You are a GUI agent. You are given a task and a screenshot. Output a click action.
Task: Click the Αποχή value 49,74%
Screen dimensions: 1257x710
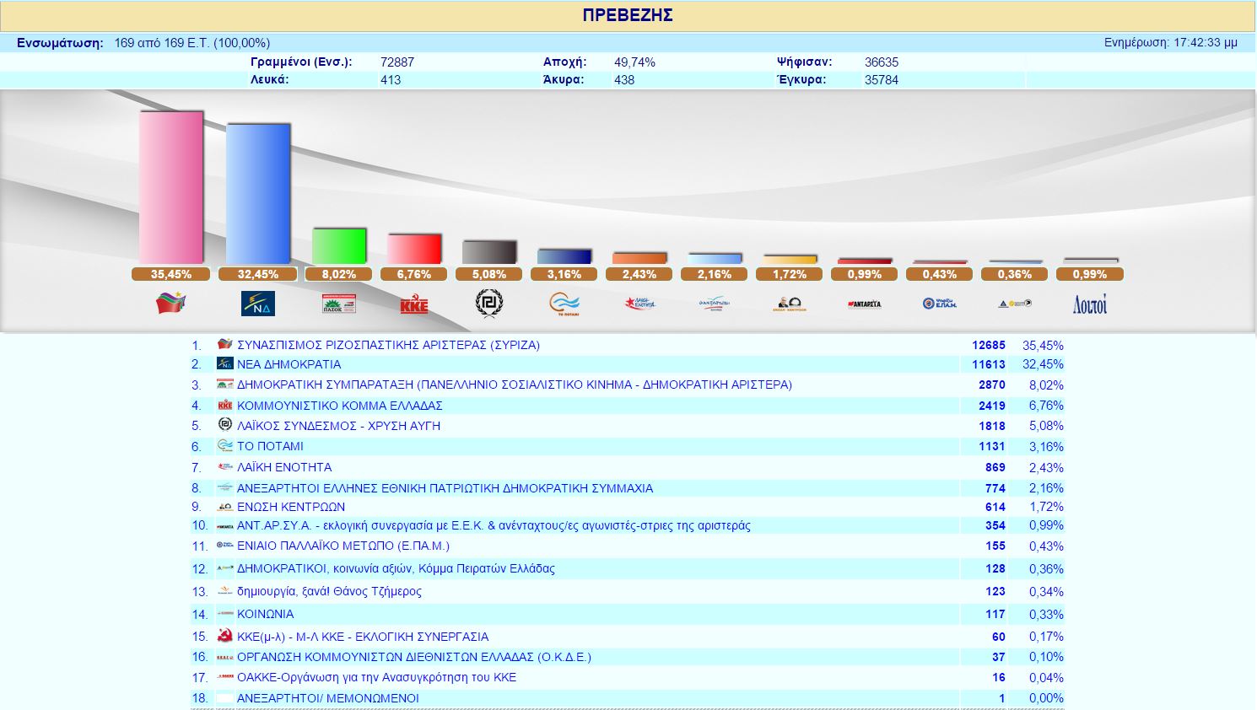[x=634, y=62]
